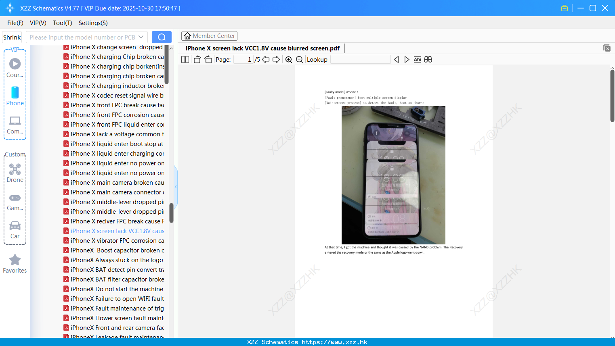
Task: Open iPhoneX Do not start the machine
Action: point(113,289)
